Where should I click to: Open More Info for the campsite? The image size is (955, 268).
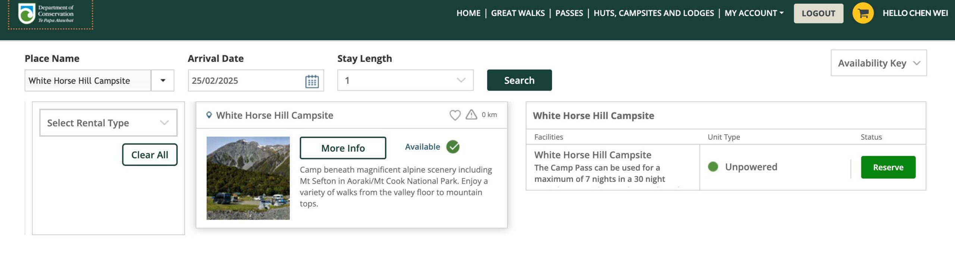(343, 148)
